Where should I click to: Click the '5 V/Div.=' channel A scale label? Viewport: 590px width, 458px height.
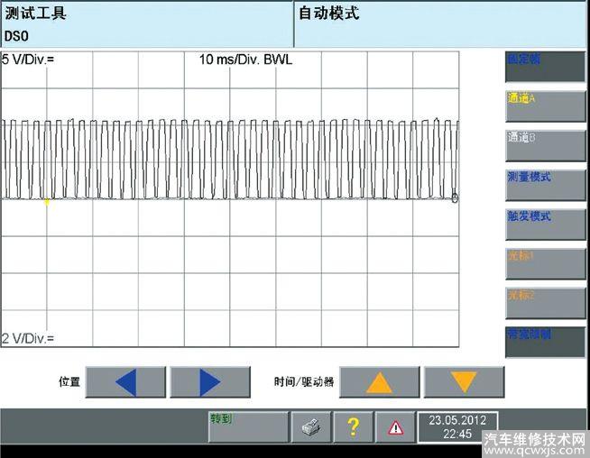pos(28,60)
